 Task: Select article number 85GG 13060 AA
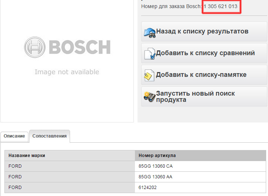155,177
